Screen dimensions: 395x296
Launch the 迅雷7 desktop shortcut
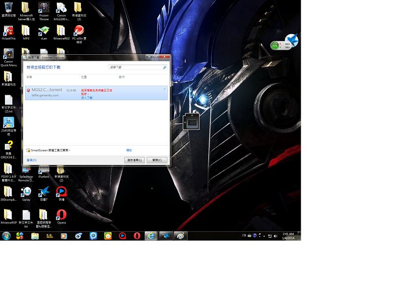44,193
